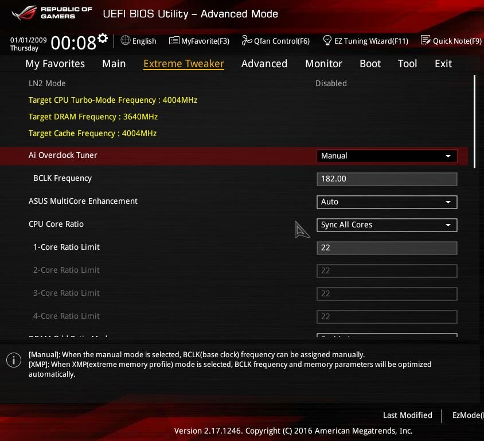Expand the ASUS MultiCore Enhancement dropdown
This screenshot has height=441, width=484.
[387, 202]
